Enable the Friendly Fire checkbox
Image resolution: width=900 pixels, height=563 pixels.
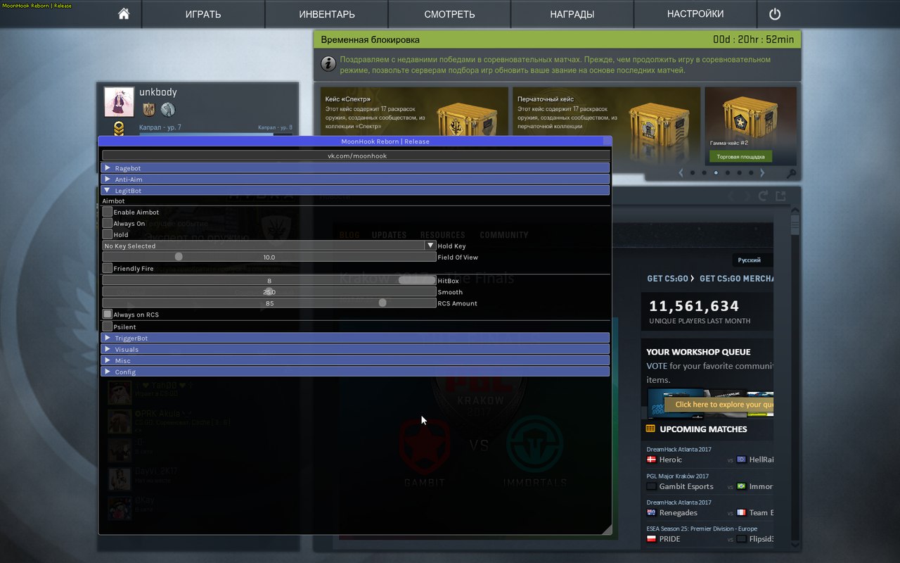(108, 268)
